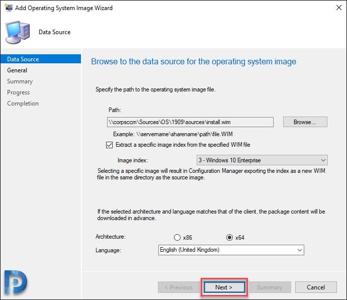Select the Progress step in sidebar
Image resolution: width=347 pixels, height=300 pixels.
click(19, 92)
